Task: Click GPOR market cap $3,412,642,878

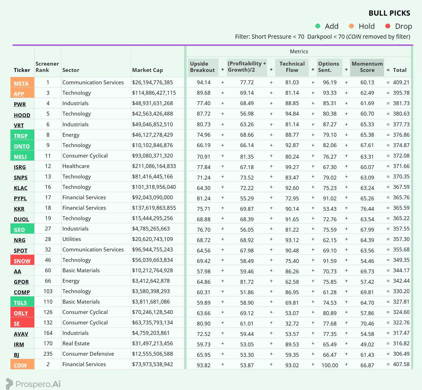Action: tap(151, 281)
